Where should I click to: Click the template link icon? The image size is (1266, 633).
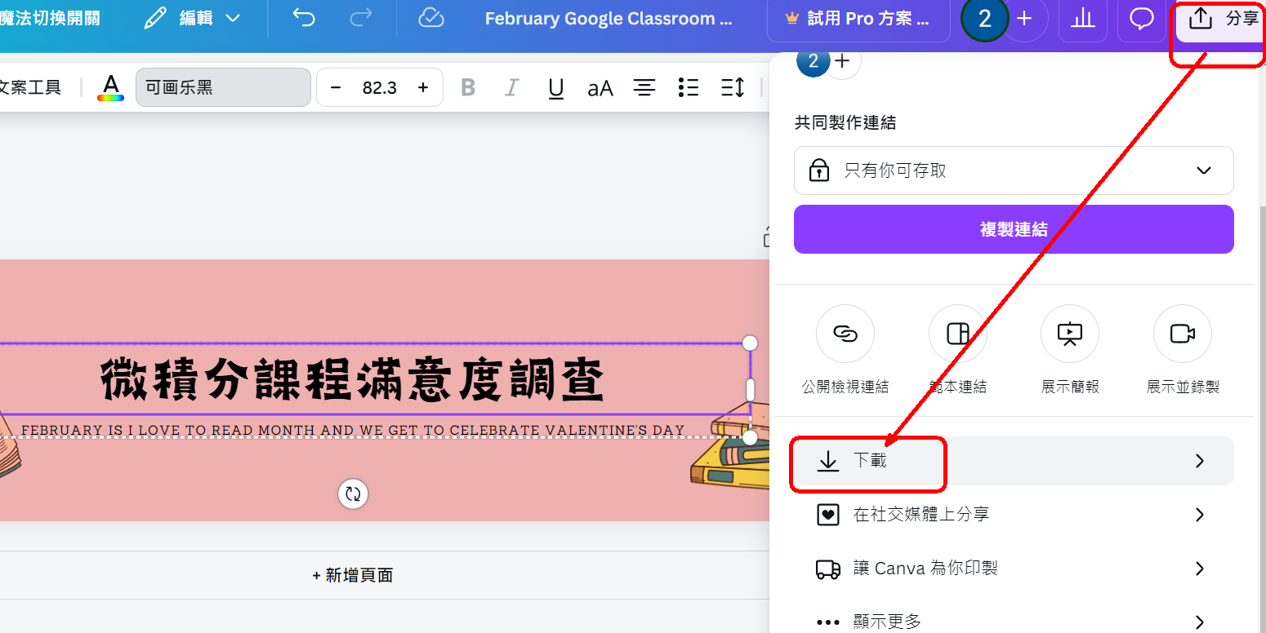point(957,334)
